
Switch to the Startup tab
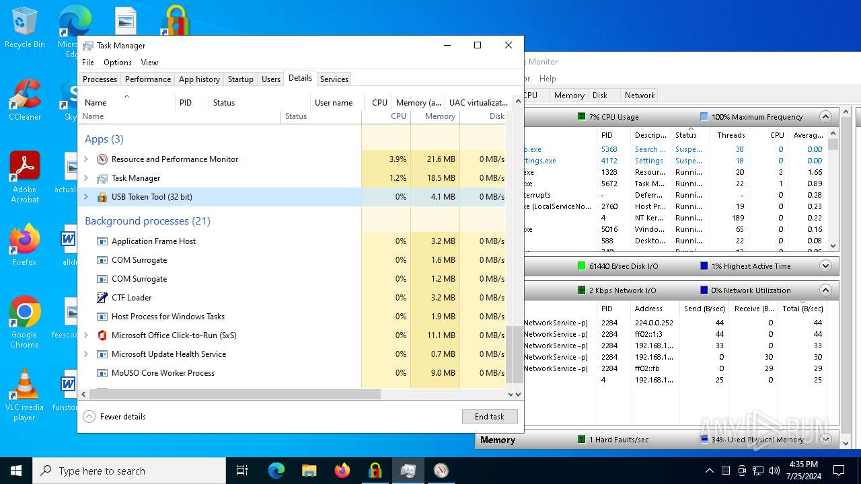tap(240, 79)
